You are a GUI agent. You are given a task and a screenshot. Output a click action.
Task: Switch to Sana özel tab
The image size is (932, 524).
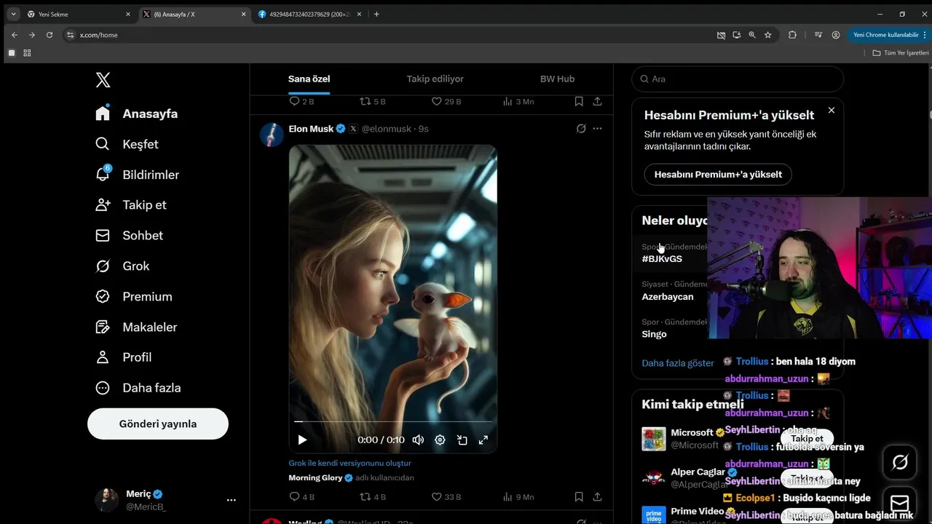309,79
